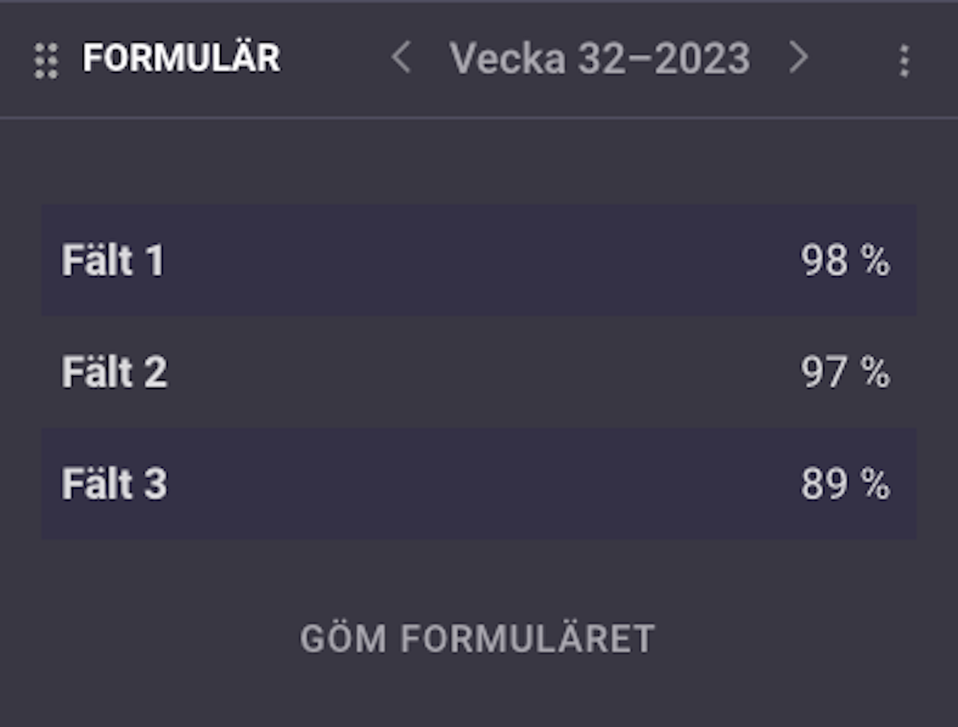
Task: Click the 89 % value for Fält 3
Action: (x=845, y=483)
